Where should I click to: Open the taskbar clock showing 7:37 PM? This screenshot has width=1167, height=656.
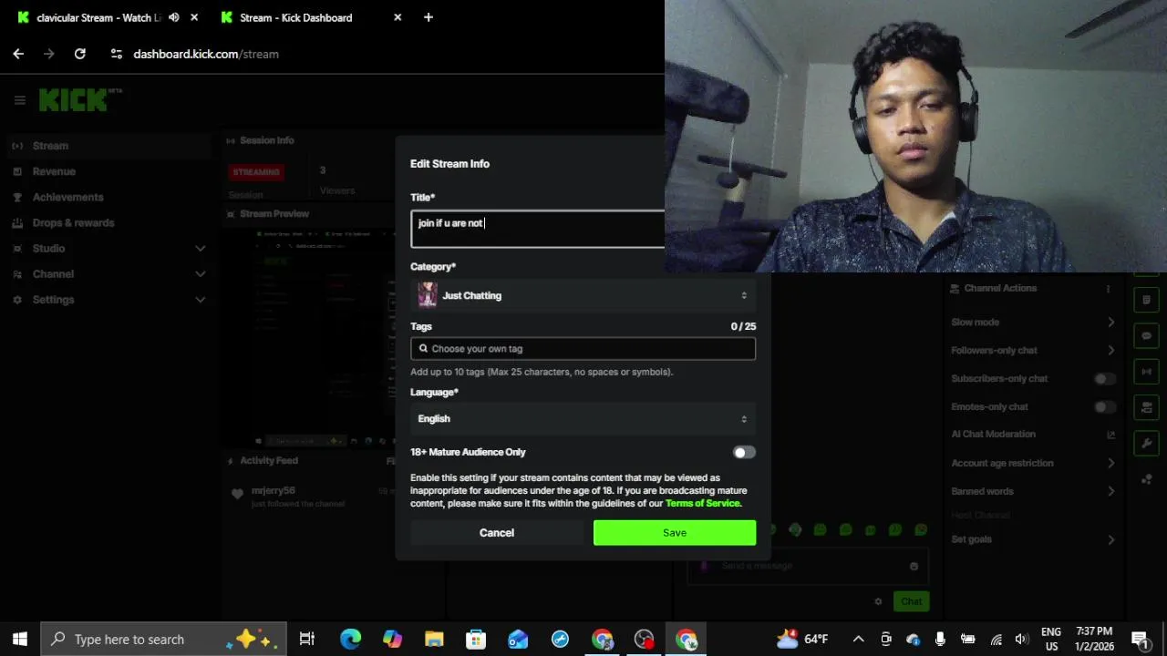(1094, 639)
